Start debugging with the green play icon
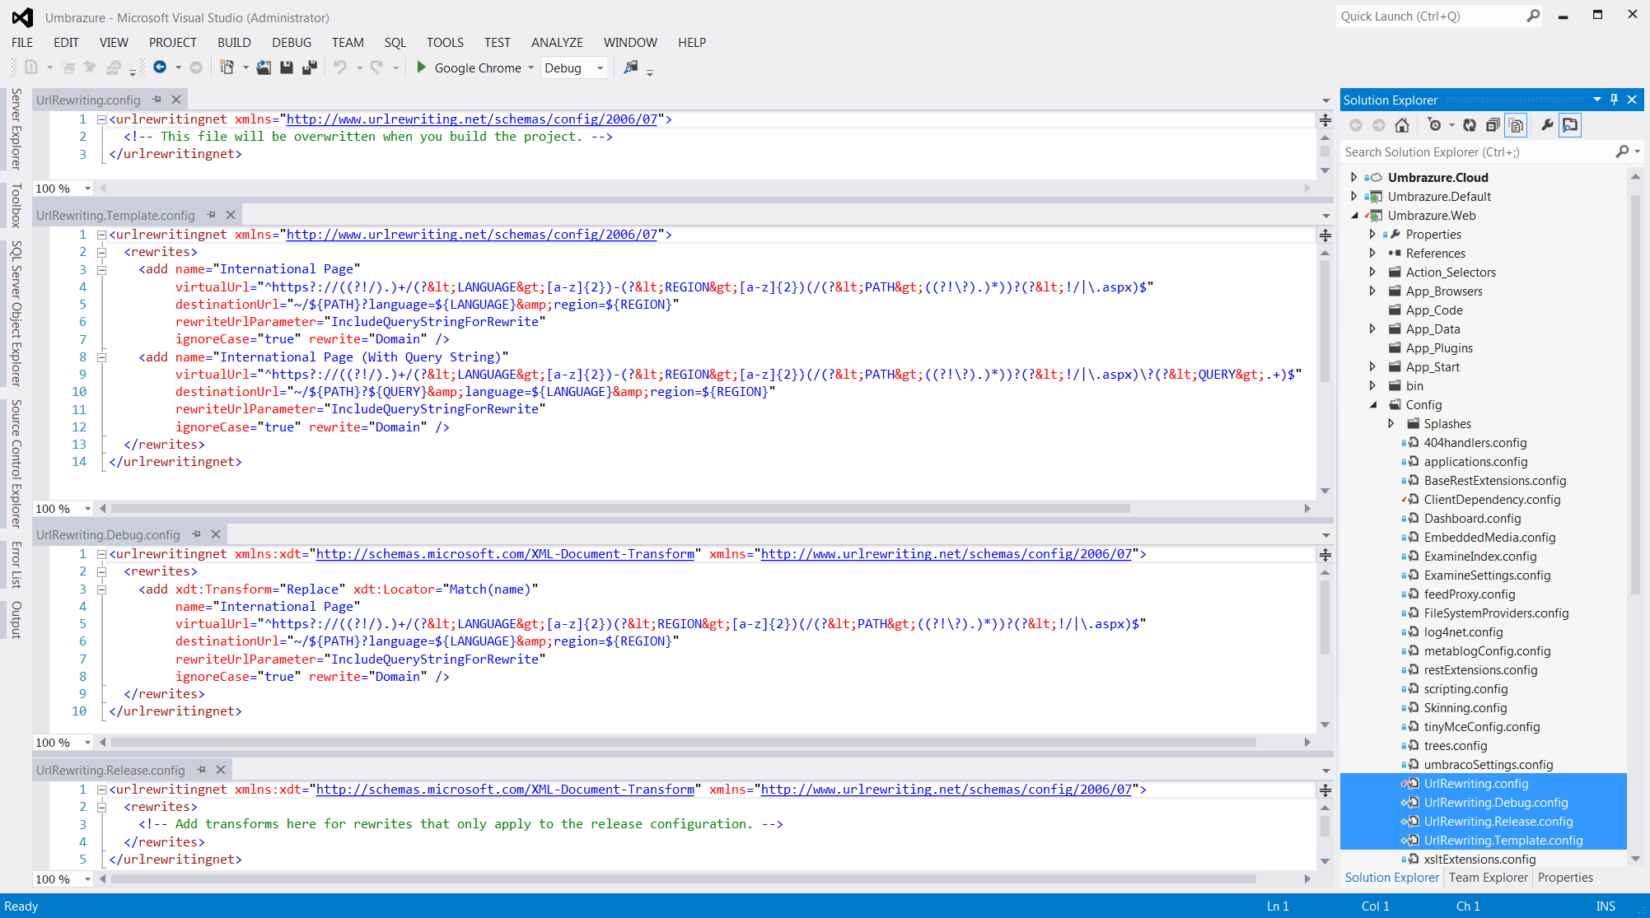Image resolution: width=1650 pixels, height=918 pixels. pyautogui.click(x=421, y=68)
